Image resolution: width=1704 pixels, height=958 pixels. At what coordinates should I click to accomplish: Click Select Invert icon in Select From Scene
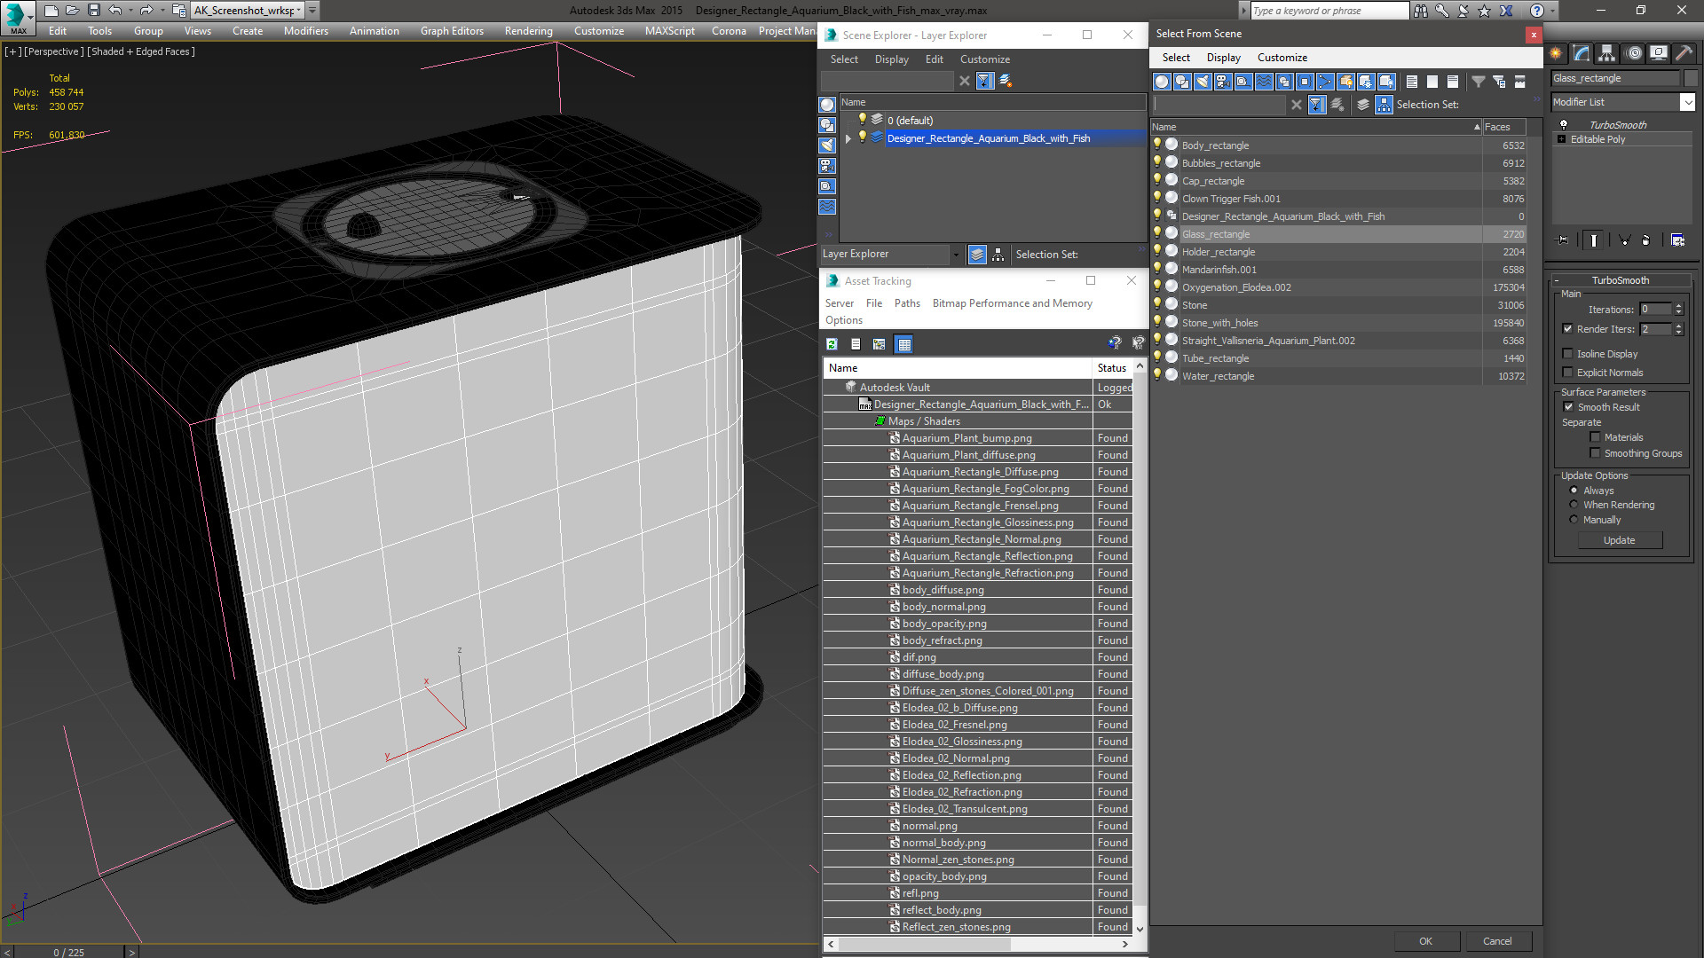click(x=1453, y=82)
